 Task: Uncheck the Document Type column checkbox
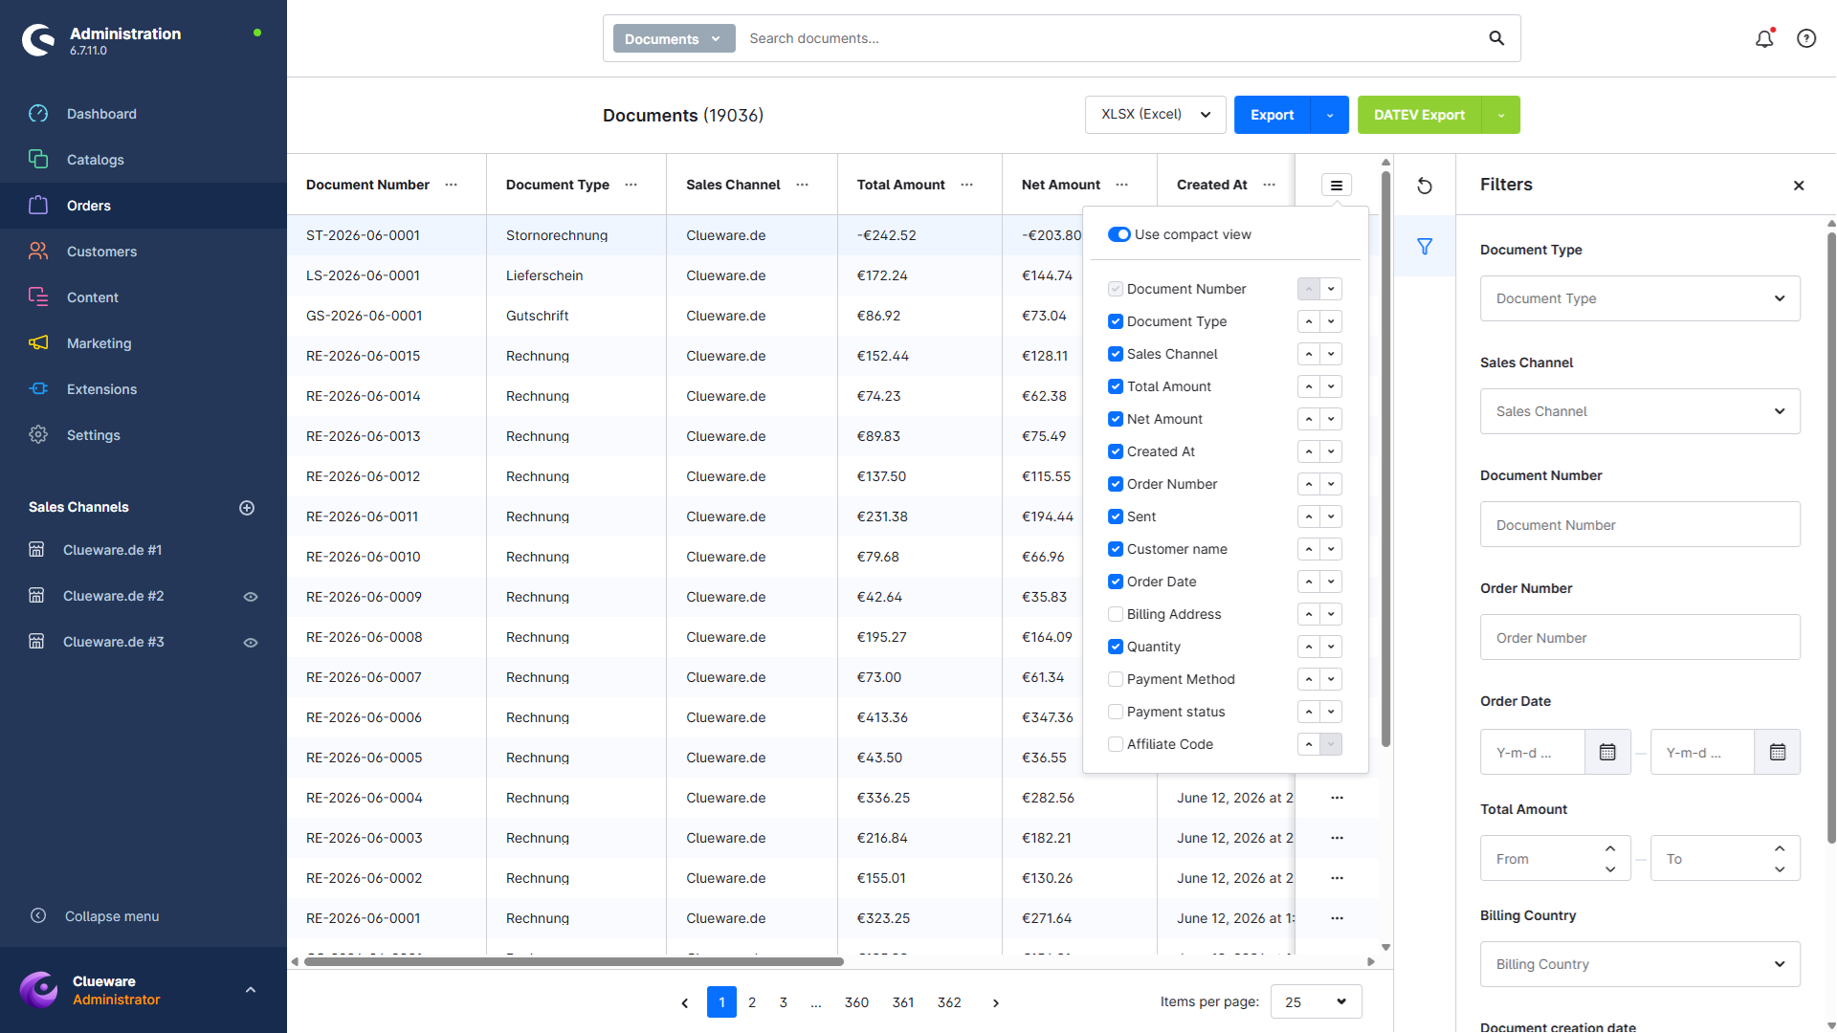pyautogui.click(x=1116, y=321)
